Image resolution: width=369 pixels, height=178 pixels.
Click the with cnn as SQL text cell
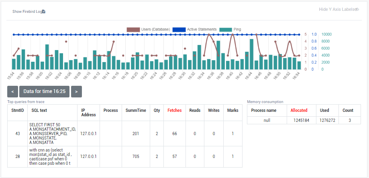click(52, 157)
